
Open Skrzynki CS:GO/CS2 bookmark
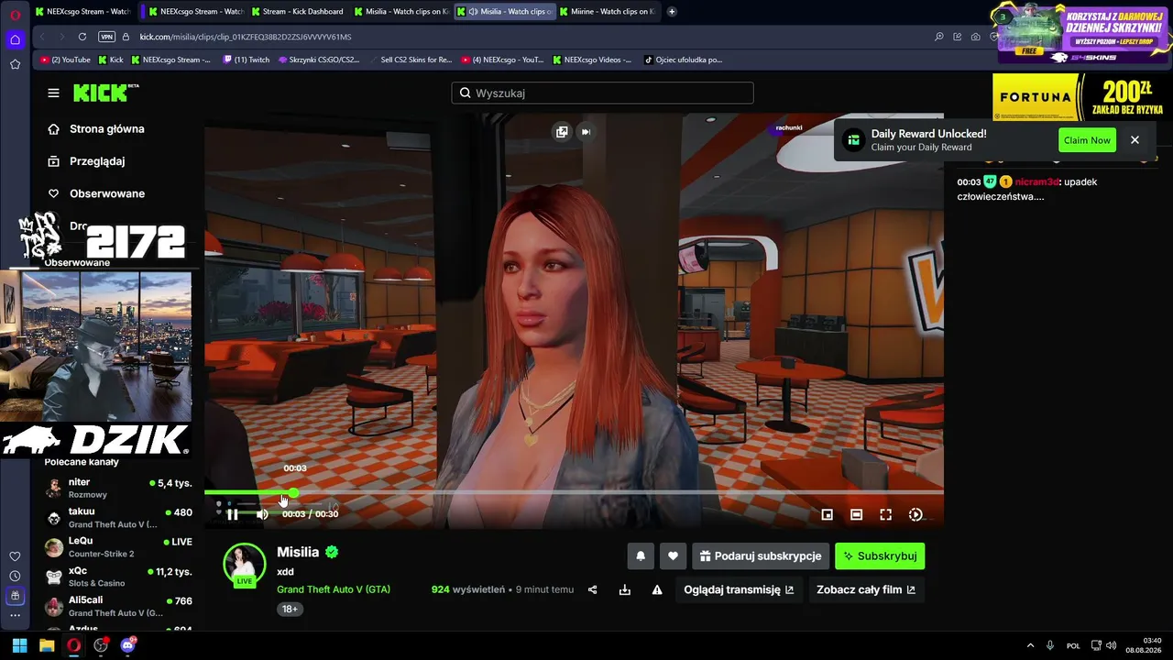coord(317,60)
